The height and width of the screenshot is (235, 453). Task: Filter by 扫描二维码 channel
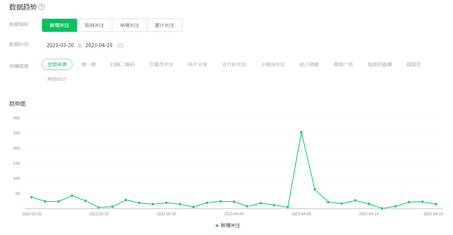[122, 64]
